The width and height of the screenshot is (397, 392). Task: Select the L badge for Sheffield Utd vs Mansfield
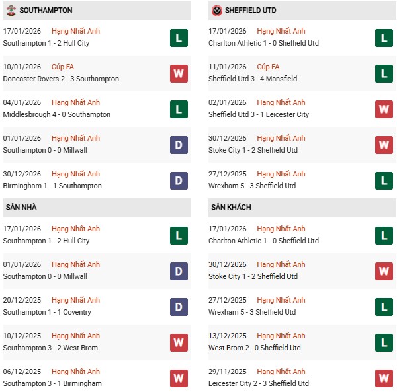pos(384,73)
